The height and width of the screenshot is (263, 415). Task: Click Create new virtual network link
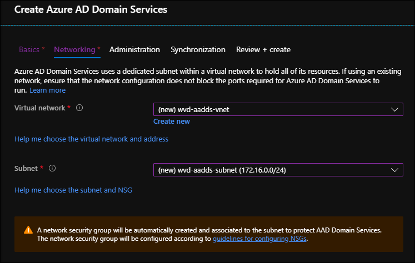click(172, 122)
